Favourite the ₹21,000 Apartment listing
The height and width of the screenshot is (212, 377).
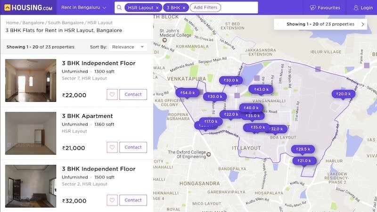coord(112,147)
